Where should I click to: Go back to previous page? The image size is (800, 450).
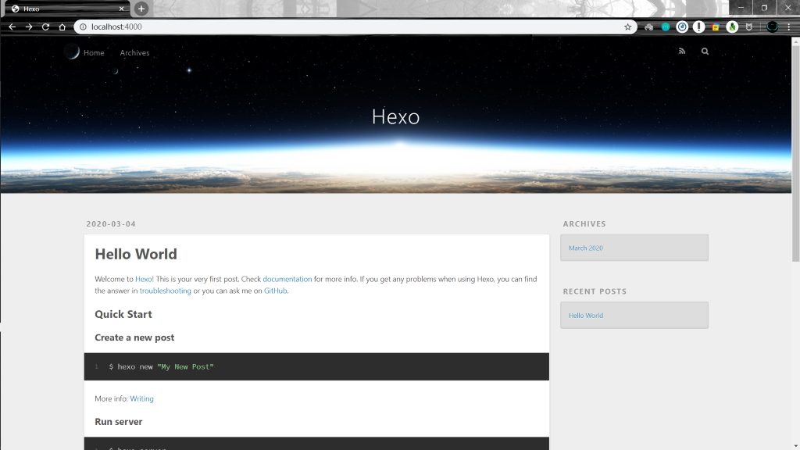pos(12,27)
